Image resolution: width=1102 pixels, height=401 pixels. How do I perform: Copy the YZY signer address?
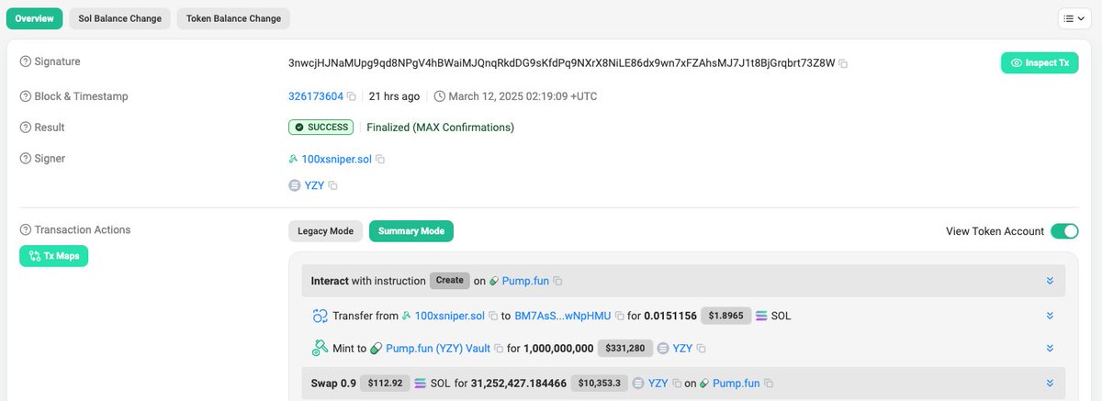[333, 185]
